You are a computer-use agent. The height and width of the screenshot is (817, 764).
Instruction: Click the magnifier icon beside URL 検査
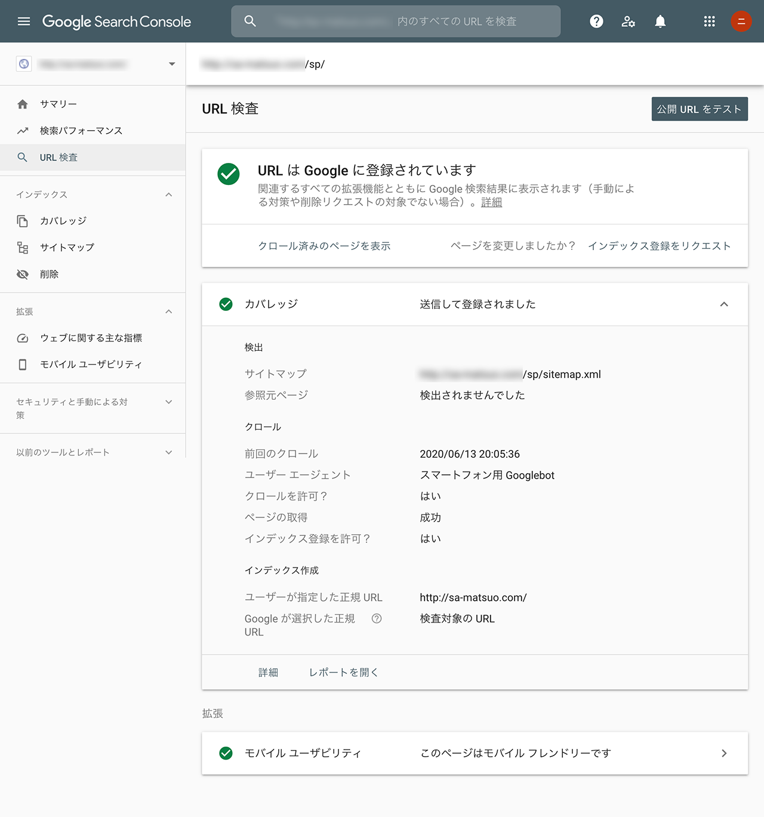coord(23,158)
